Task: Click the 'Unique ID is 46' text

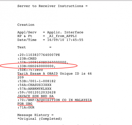Action: (x=76, y=74)
